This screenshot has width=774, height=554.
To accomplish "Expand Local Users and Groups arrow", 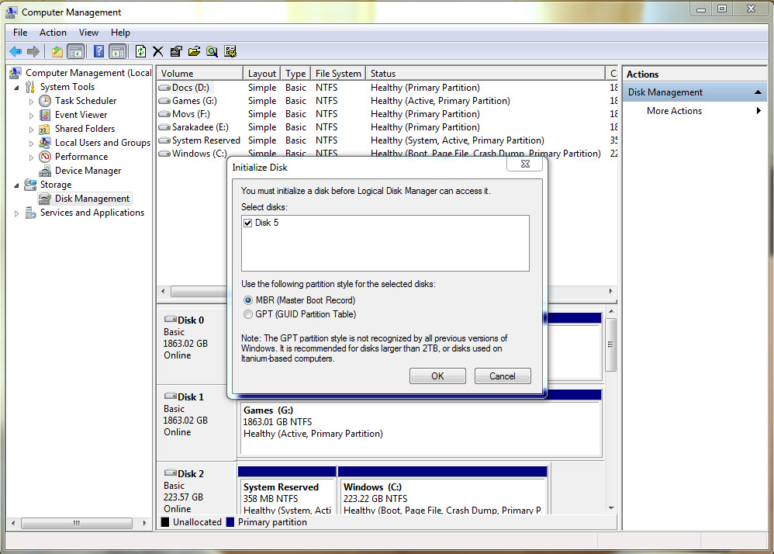I will pyautogui.click(x=31, y=144).
